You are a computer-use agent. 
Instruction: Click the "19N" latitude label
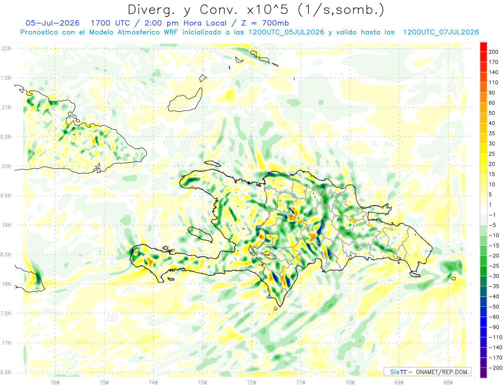coord(6,225)
